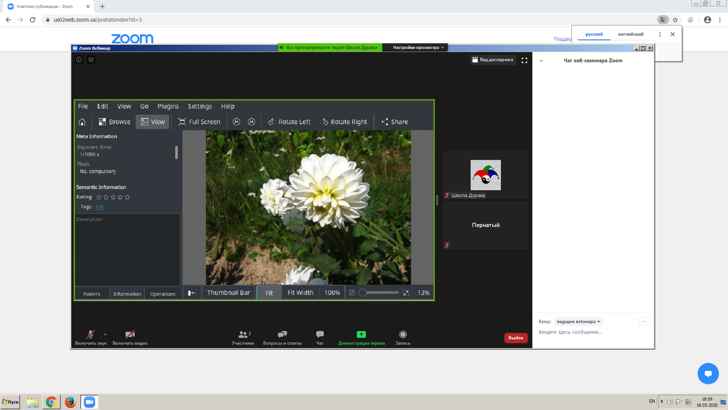Click Пуск Start button on taskbar
The width and height of the screenshot is (728, 410).
click(x=10, y=402)
